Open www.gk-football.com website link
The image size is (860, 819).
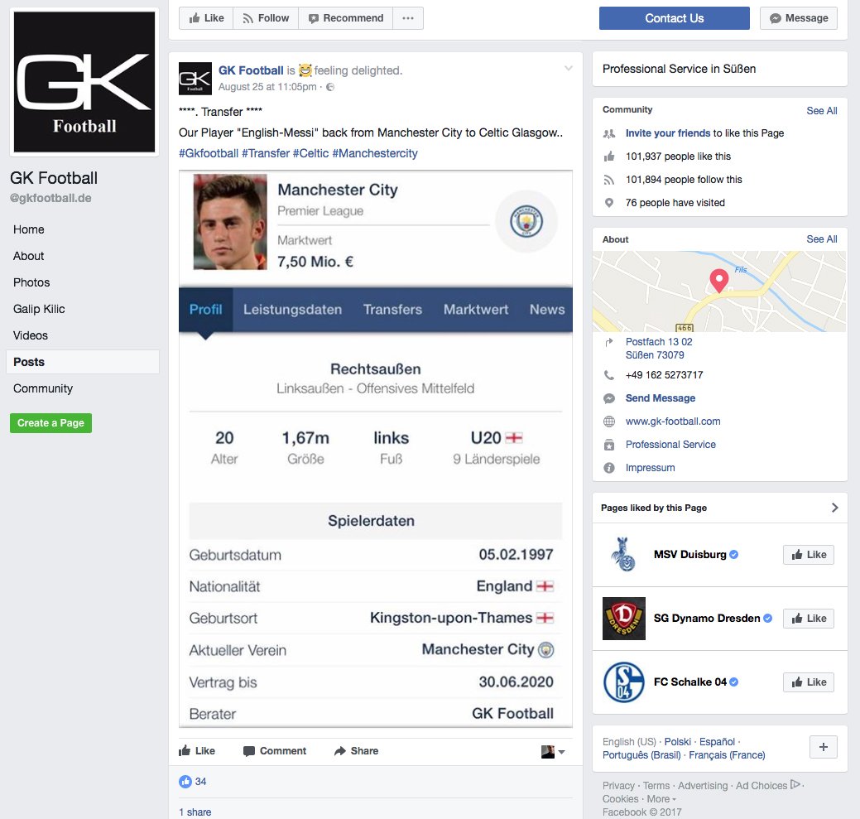click(673, 421)
